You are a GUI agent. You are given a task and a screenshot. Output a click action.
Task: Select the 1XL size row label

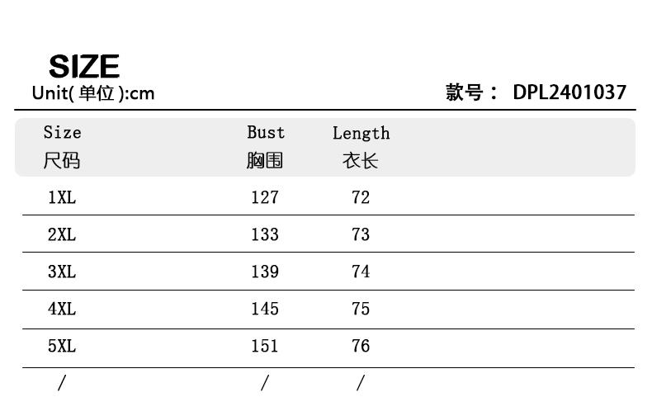tap(62, 197)
